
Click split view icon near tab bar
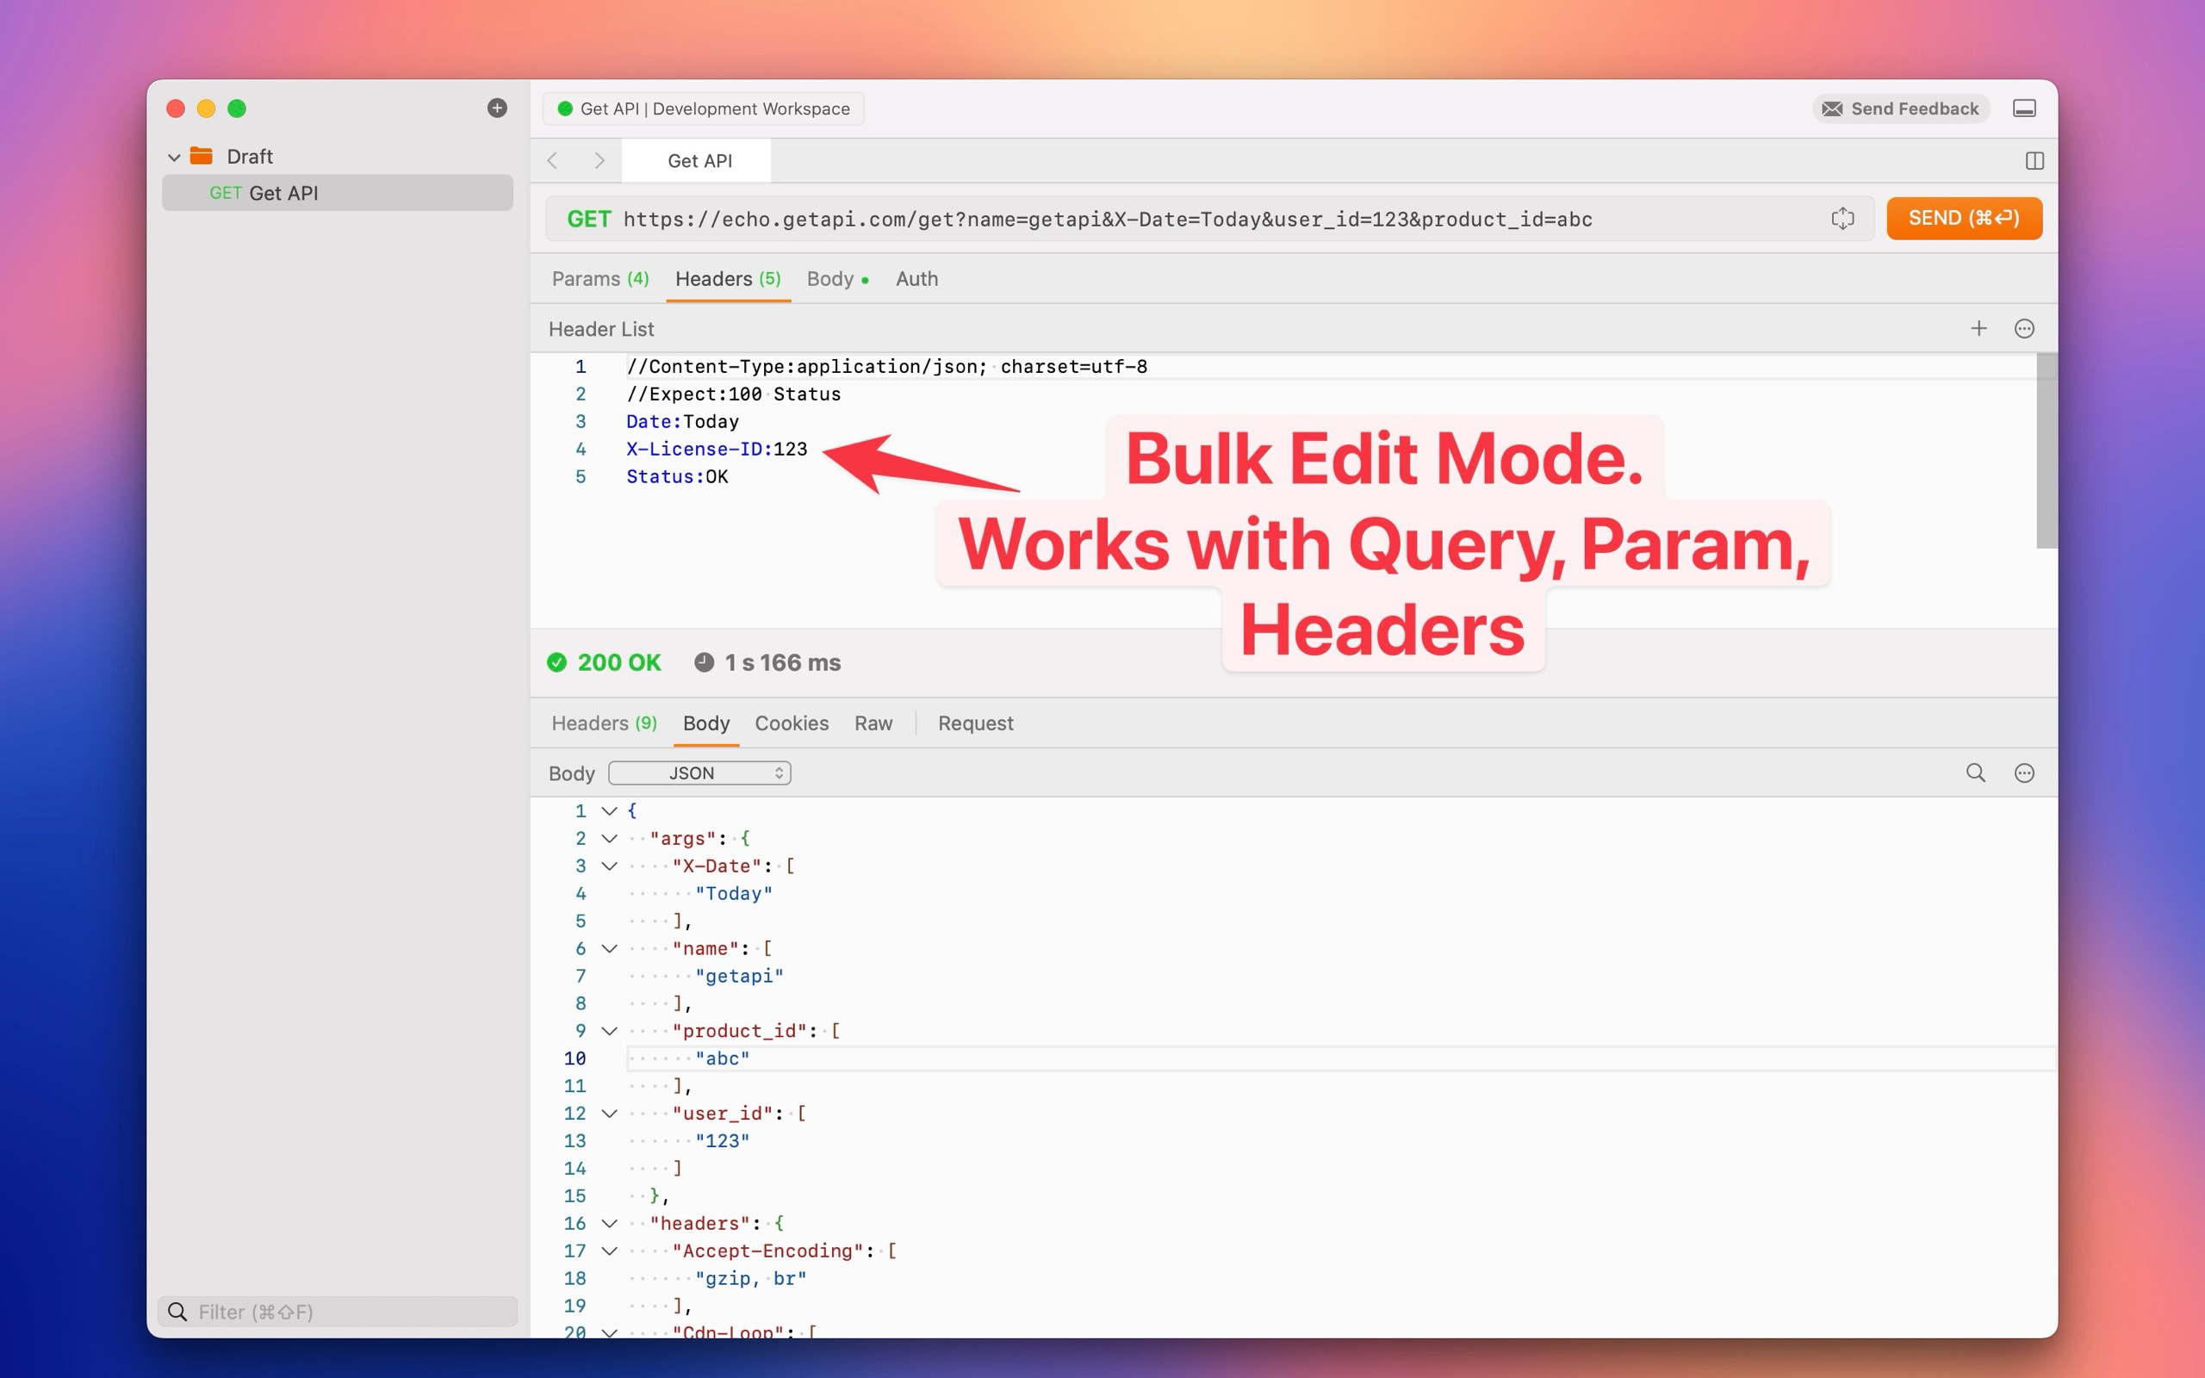coord(2034,160)
